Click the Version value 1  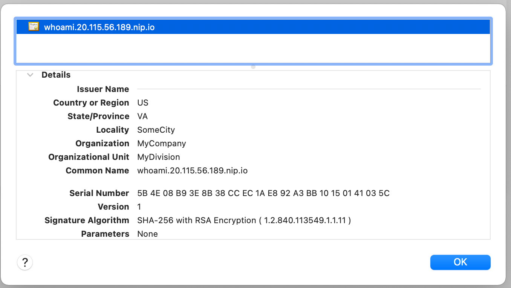139,207
